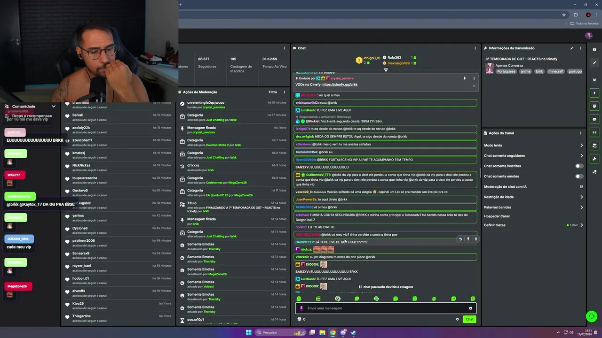Click username Ichigo0_10 in chat leaderboard
This screenshot has height=338, width=602.
(372, 58)
